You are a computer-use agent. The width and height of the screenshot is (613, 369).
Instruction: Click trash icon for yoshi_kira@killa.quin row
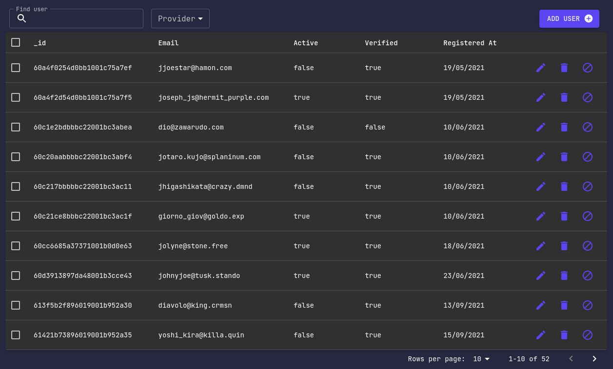(564, 335)
